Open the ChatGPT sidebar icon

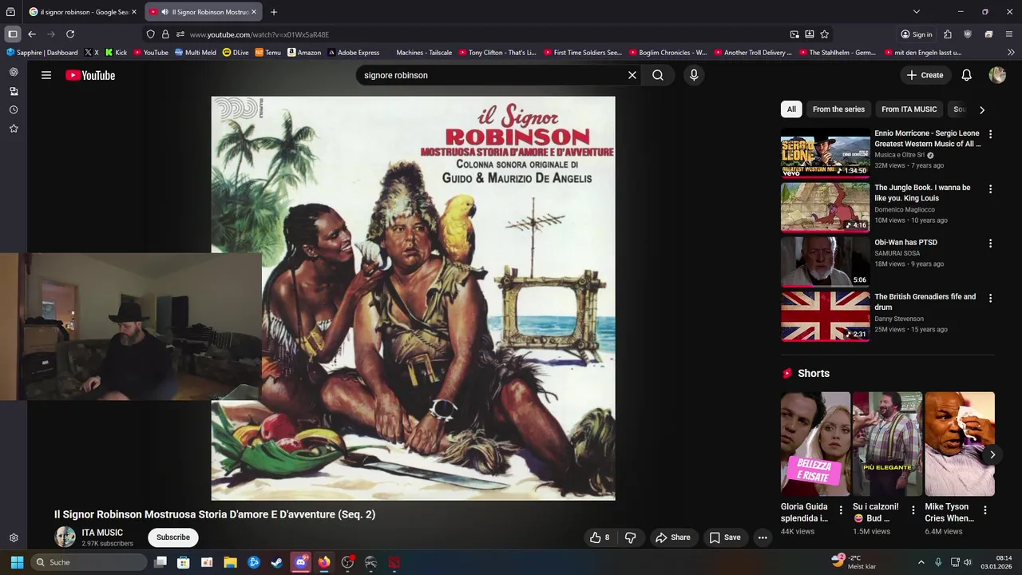14,72
